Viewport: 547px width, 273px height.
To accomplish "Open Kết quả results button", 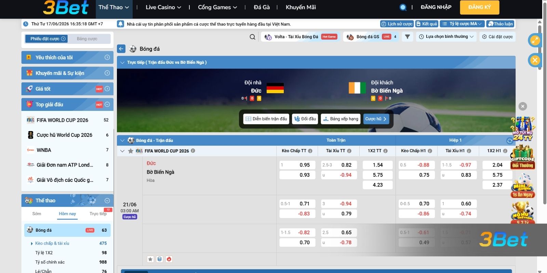I will click(x=427, y=24).
